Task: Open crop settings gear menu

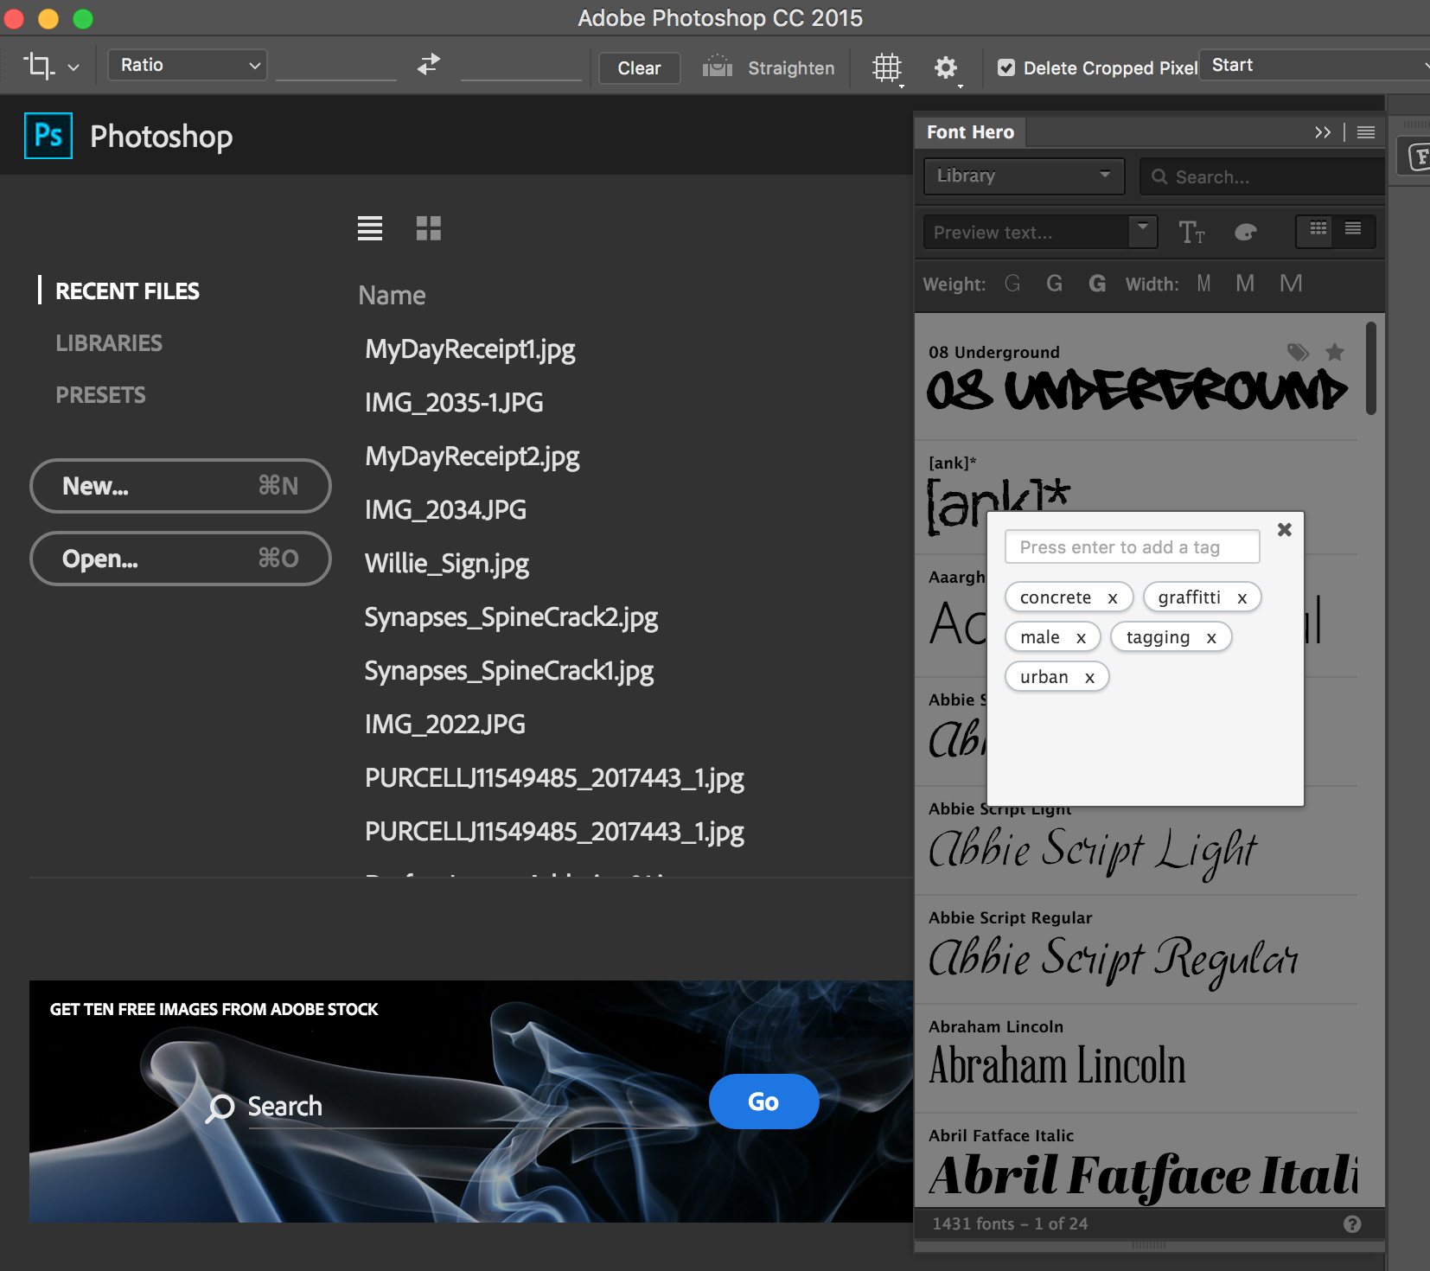Action: [946, 67]
